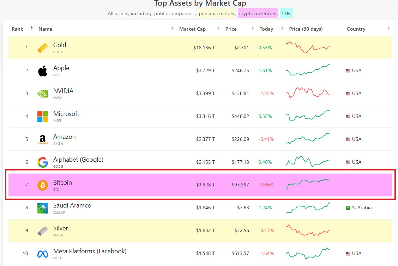Open the Meta Platforms (Facebook) link

click(90, 251)
